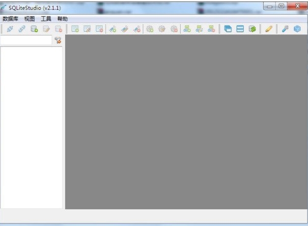The height and width of the screenshot is (226, 308).
Task: Click the connect to database plug icon
Action: [x=10, y=29]
